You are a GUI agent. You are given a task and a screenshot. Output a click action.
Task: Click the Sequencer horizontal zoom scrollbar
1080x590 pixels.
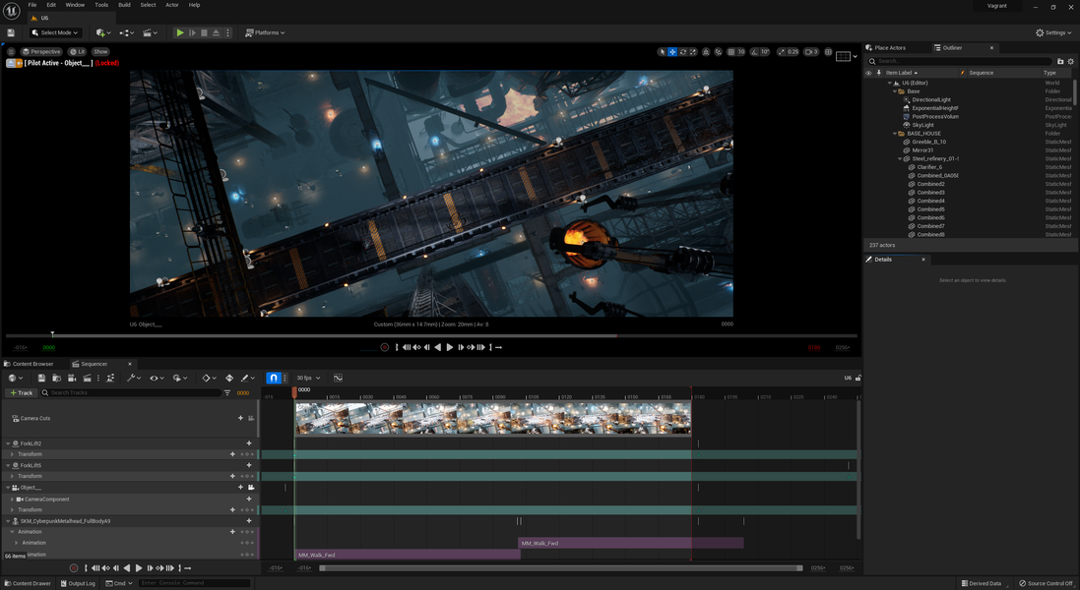[560, 568]
